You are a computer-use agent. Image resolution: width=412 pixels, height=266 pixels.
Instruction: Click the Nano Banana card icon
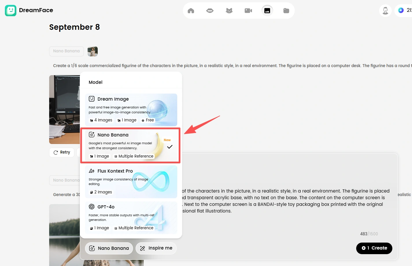pyautogui.click(x=92, y=134)
